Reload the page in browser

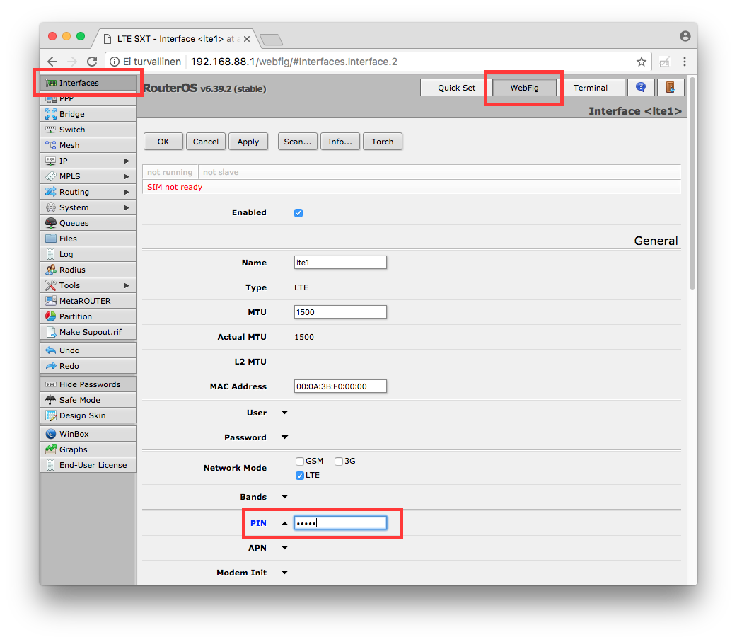pyautogui.click(x=92, y=62)
